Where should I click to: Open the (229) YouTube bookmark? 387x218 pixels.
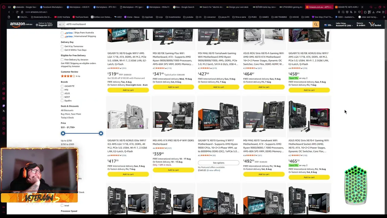tap(62, 17)
